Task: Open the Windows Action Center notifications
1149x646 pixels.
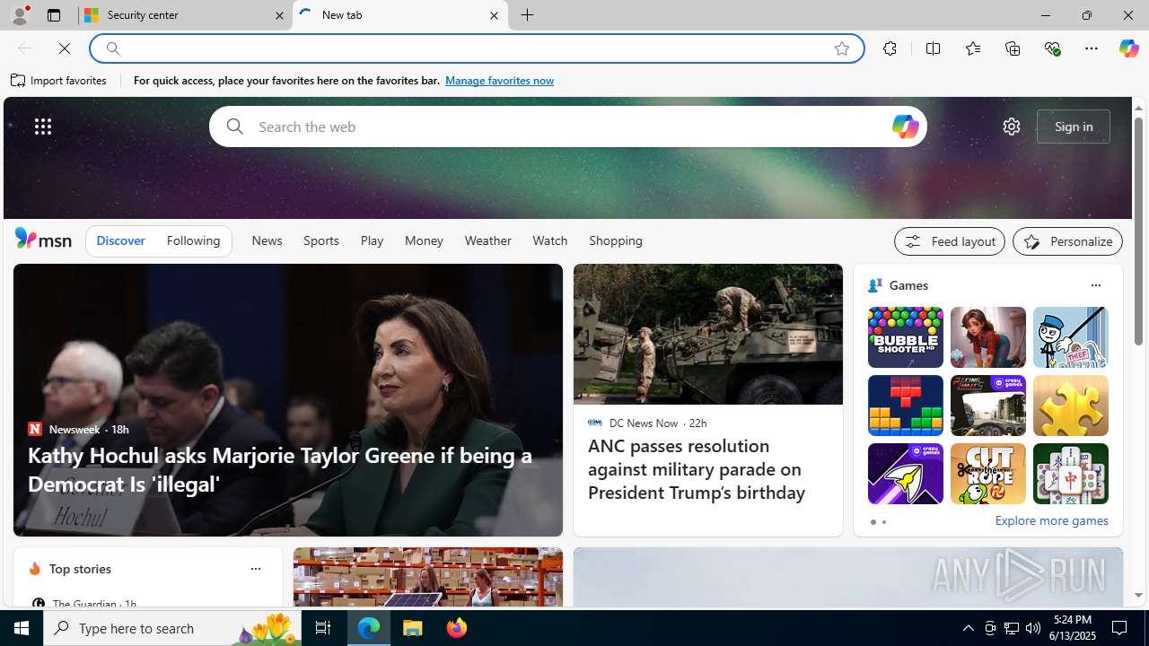Action: [x=1120, y=628]
